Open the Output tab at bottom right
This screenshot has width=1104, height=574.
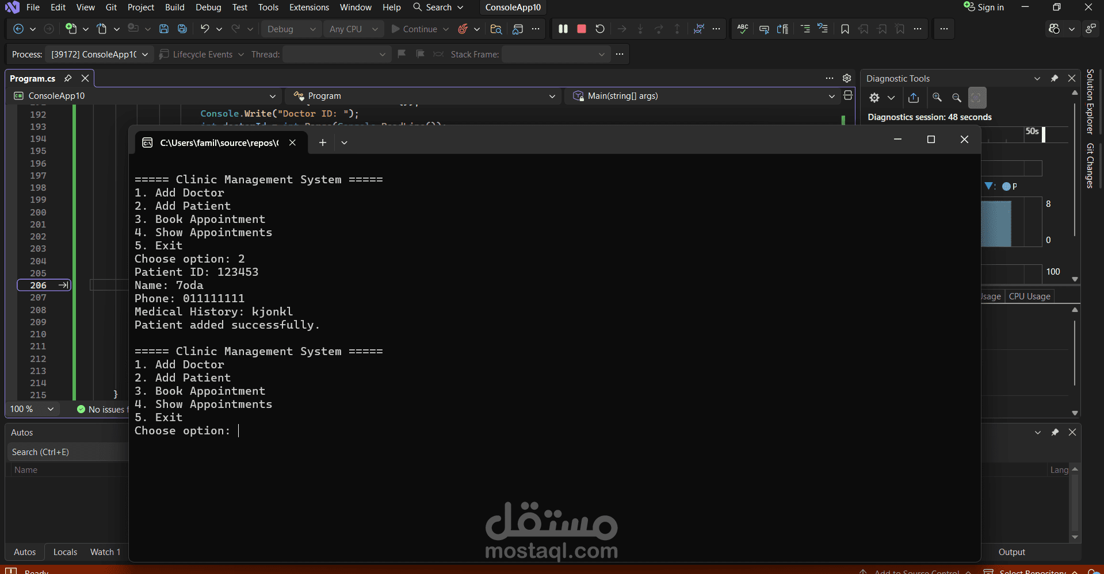pyautogui.click(x=1011, y=552)
